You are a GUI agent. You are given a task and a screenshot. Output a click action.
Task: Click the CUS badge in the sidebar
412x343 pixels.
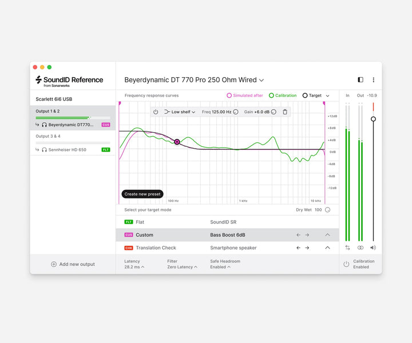(x=106, y=125)
